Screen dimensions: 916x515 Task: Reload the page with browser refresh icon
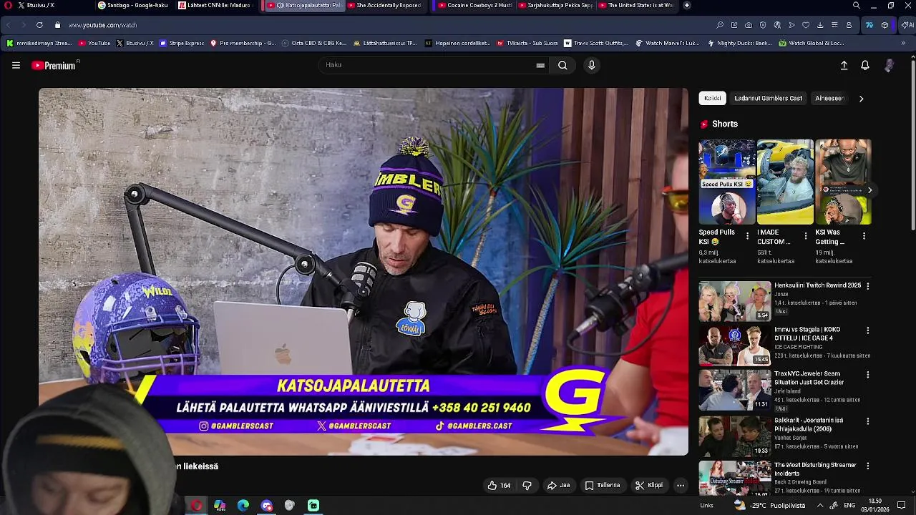click(x=39, y=25)
